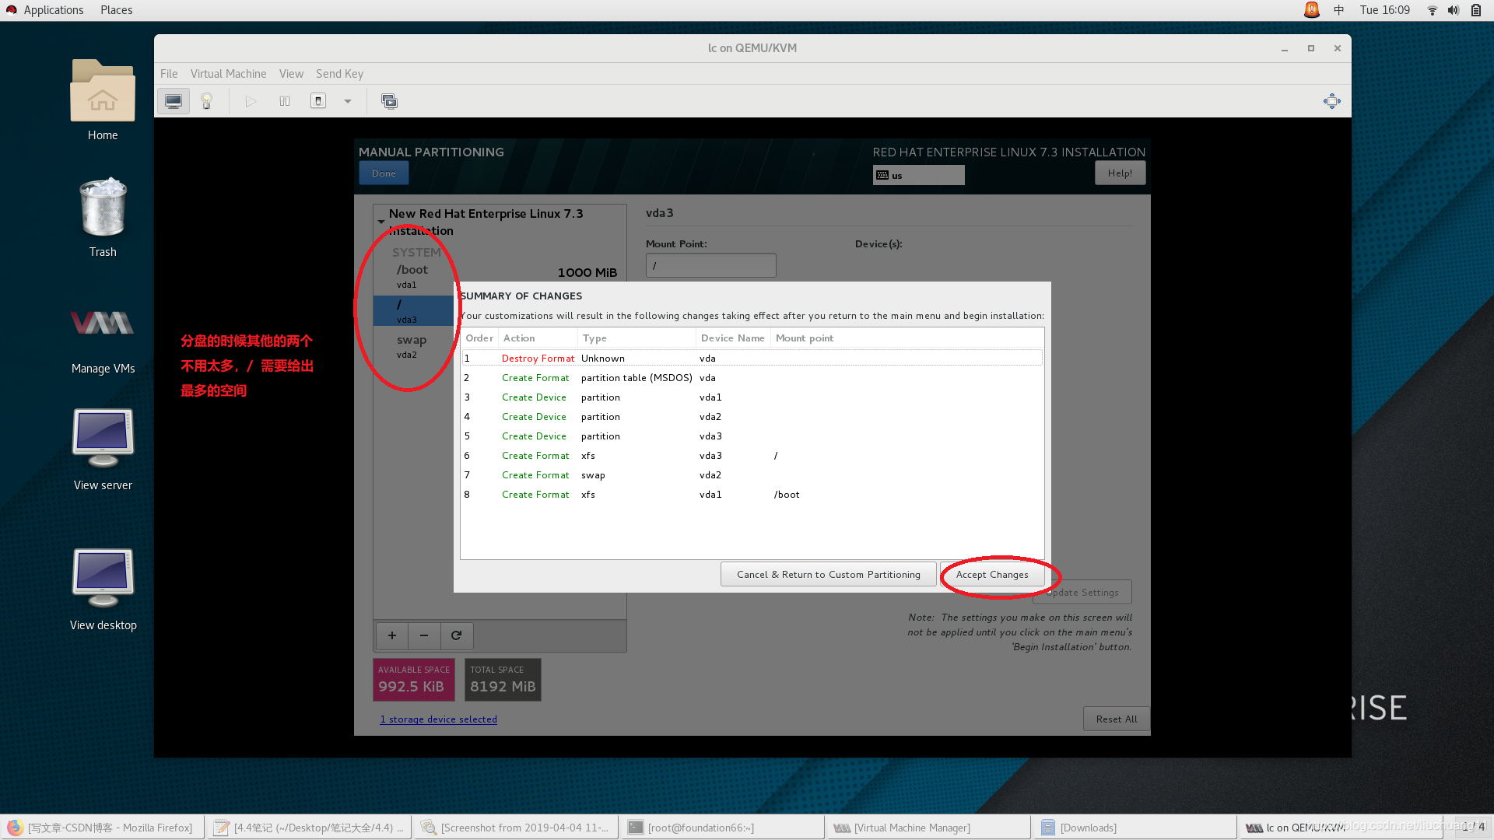Click the Action column header
This screenshot has width=1494, height=840.
pos(538,338)
